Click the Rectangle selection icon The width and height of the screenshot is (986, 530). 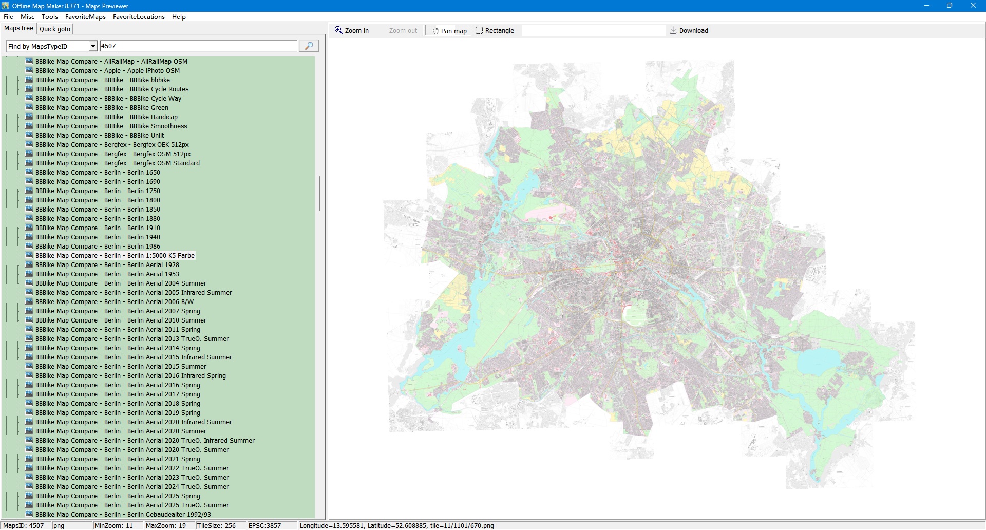click(479, 30)
